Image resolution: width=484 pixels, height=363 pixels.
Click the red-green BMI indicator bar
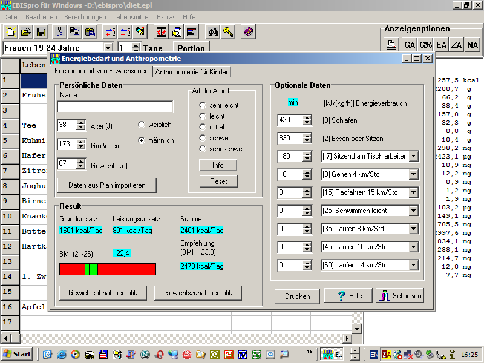(x=107, y=269)
